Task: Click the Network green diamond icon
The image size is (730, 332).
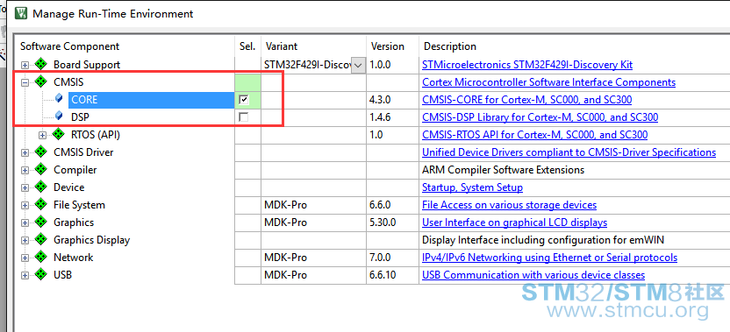Action: click(41, 258)
